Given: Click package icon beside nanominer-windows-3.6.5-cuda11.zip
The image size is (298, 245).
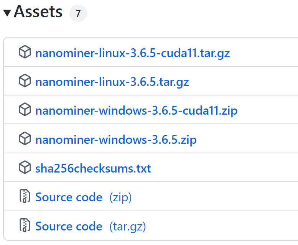Looking at the screenshot, I should (x=25, y=110).
